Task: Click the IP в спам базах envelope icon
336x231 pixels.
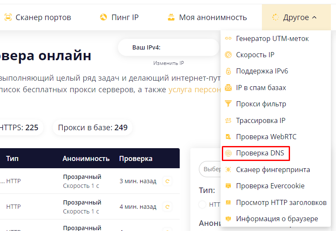Action: tap(228, 88)
